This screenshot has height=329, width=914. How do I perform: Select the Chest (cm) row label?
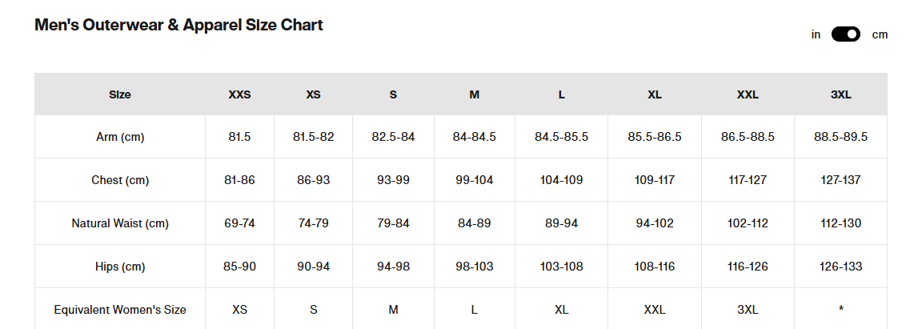click(x=120, y=180)
